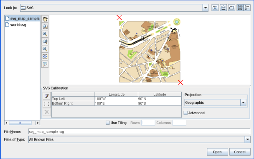This screenshot has height=159, width=254.
Task: Enable the Advanced checkbox
Action: (185, 113)
